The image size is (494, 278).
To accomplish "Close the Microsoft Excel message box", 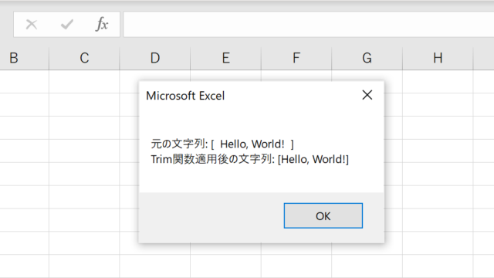I will [367, 95].
